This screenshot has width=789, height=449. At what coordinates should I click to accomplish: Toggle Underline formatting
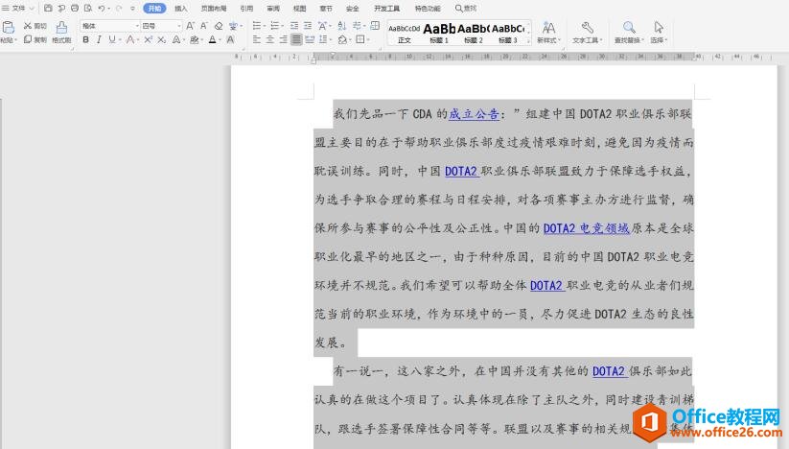pyautogui.click(x=112, y=39)
